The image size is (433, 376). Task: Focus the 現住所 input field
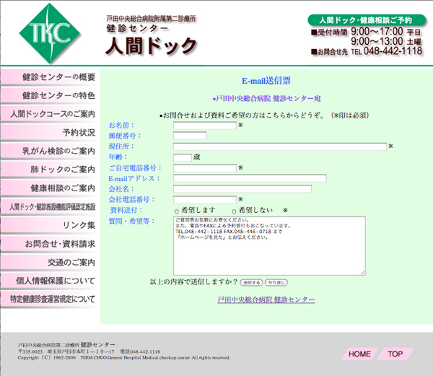pos(280,147)
